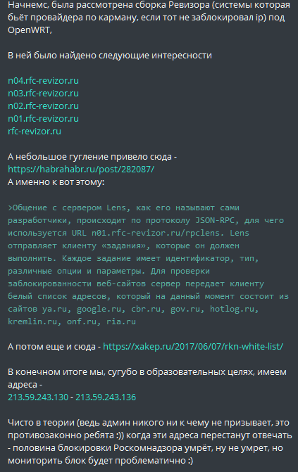Click the word JSON-RPC in the quote
The width and height of the screenshot is (298, 472).
click(x=215, y=220)
